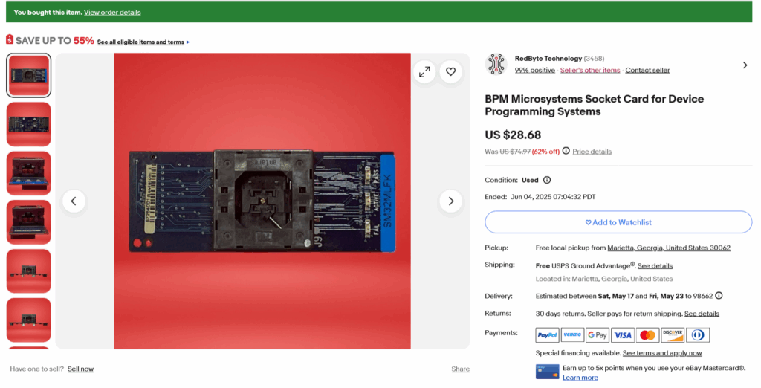
Task: Open the second thumbnail showing board underside
Action: point(29,124)
